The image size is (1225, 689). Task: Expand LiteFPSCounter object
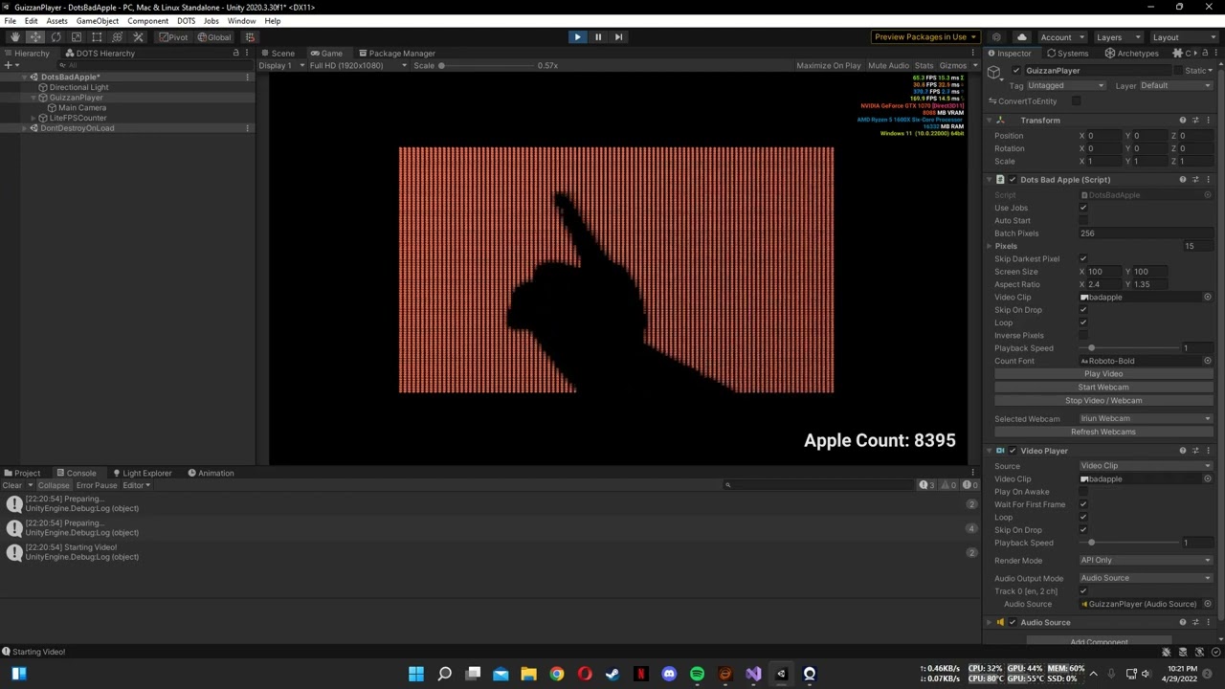coord(33,118)
